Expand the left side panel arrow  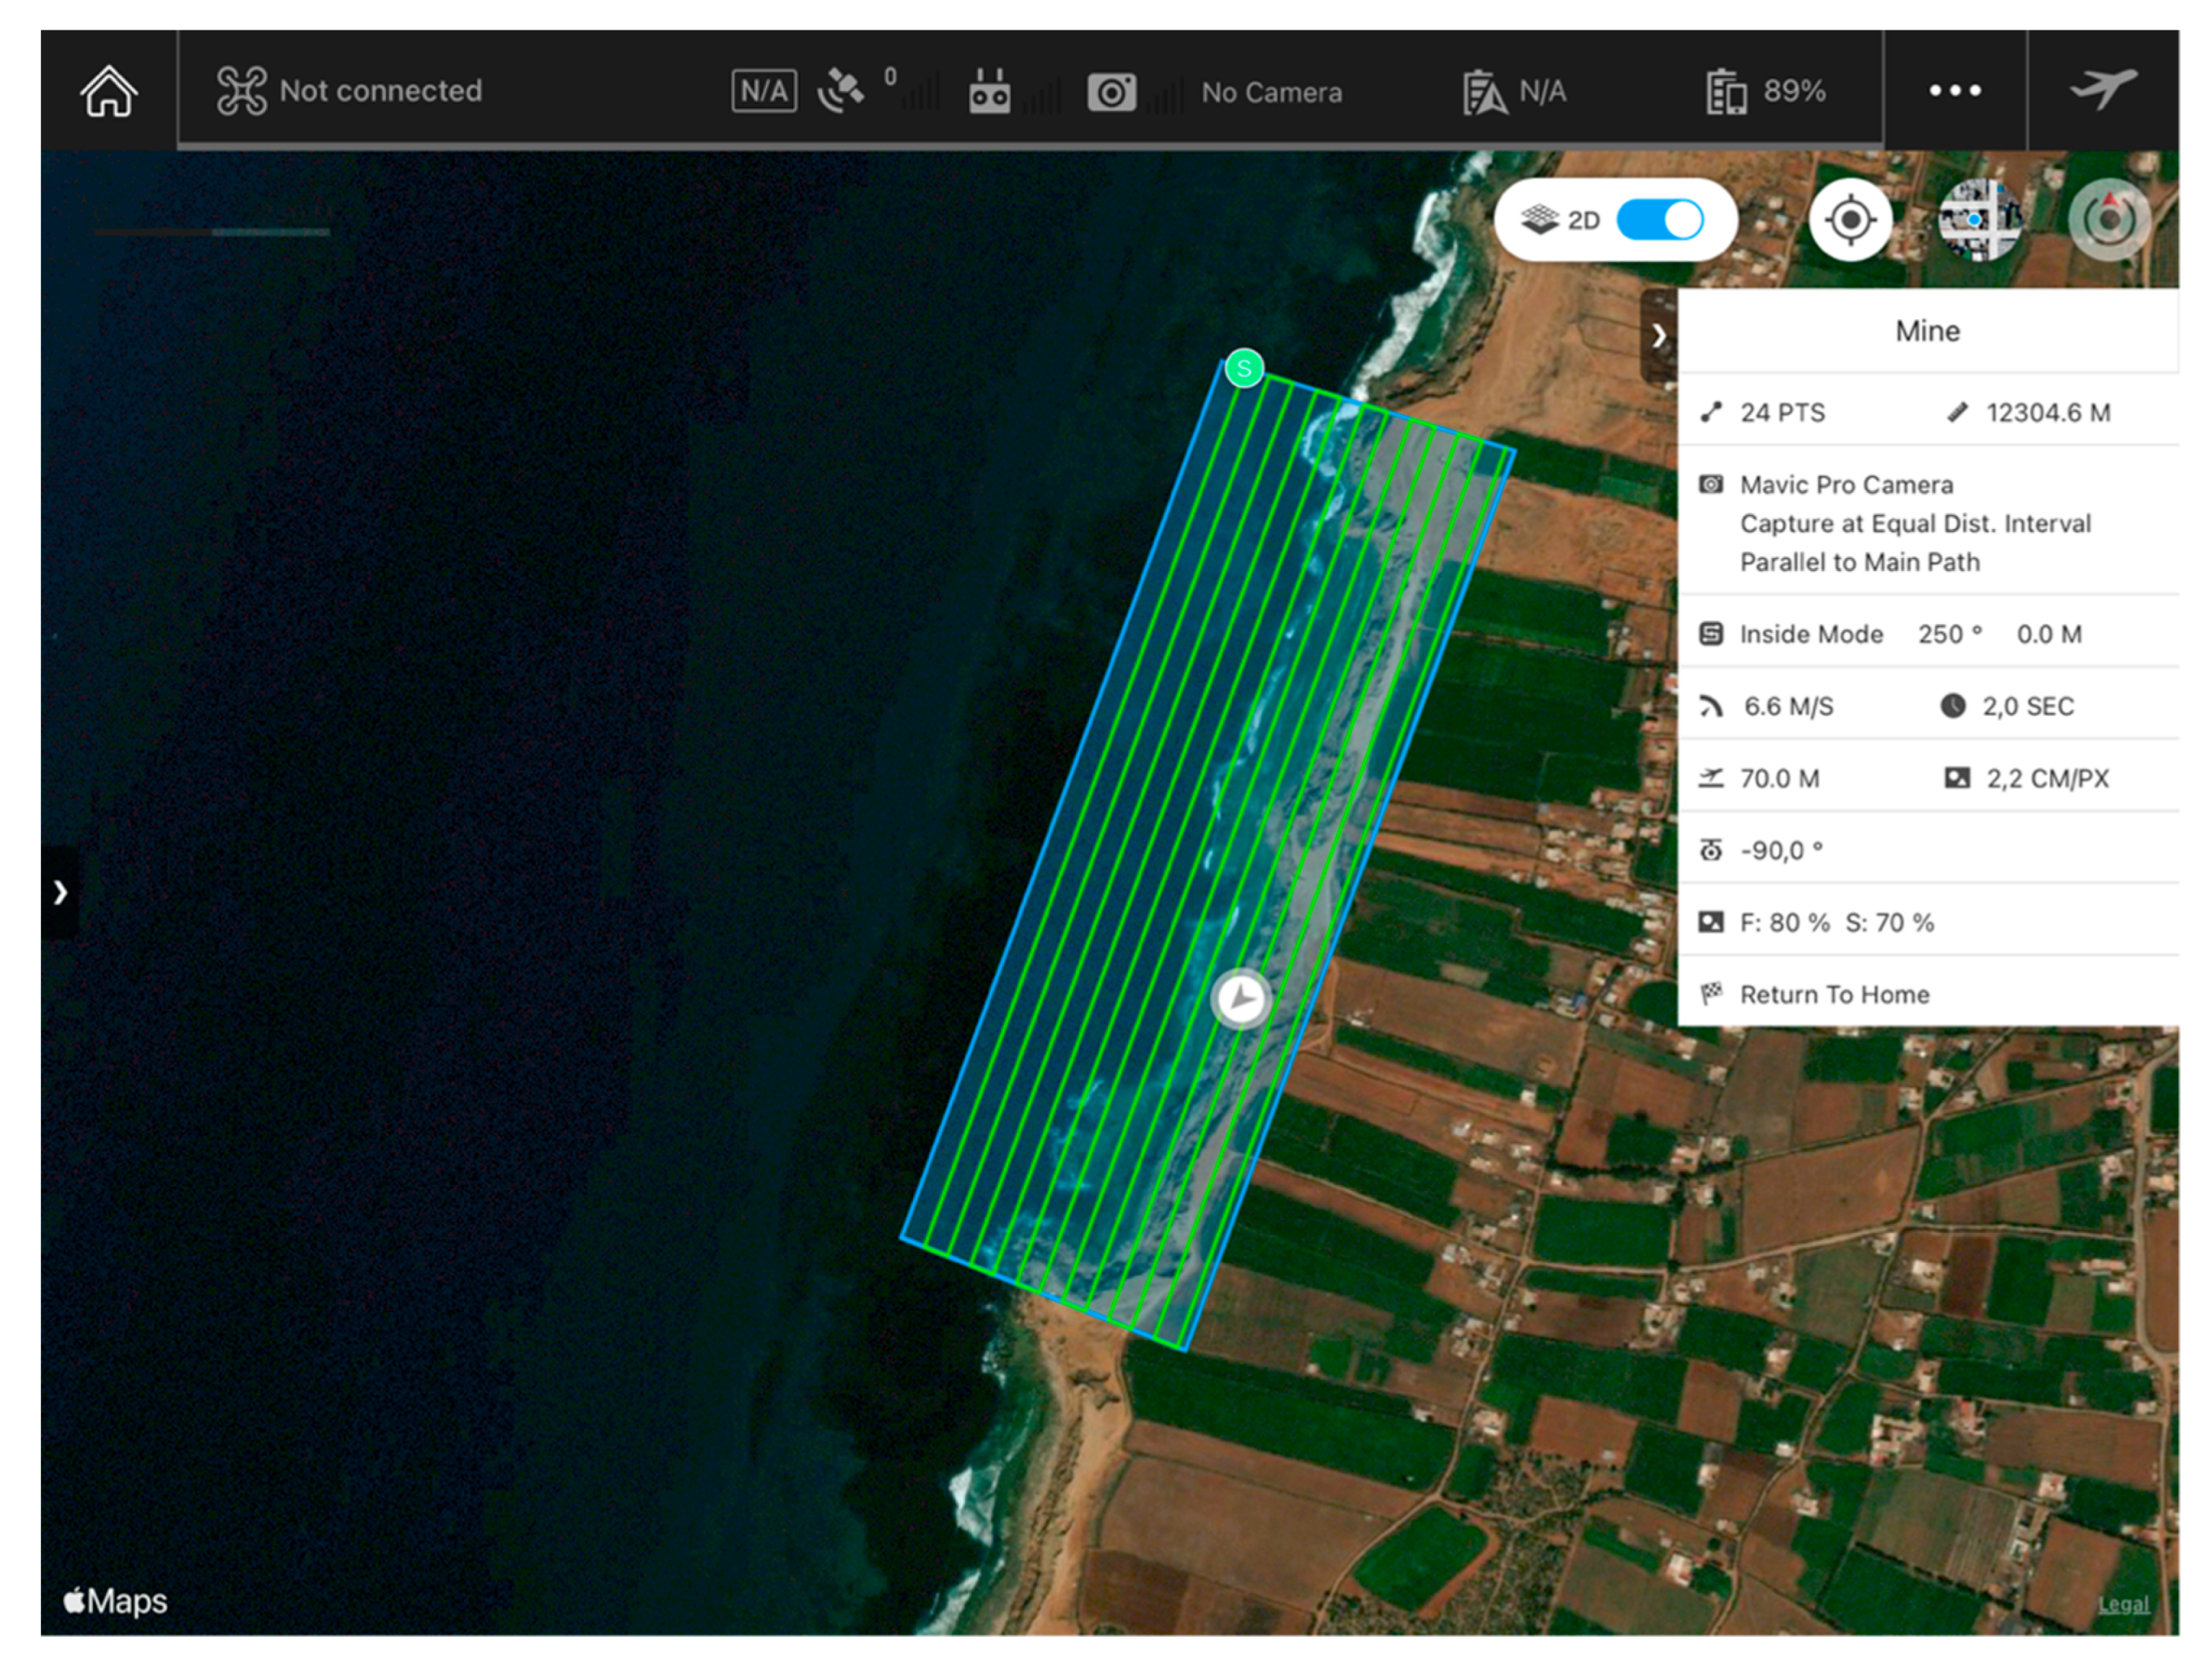(x=60, y=892)
